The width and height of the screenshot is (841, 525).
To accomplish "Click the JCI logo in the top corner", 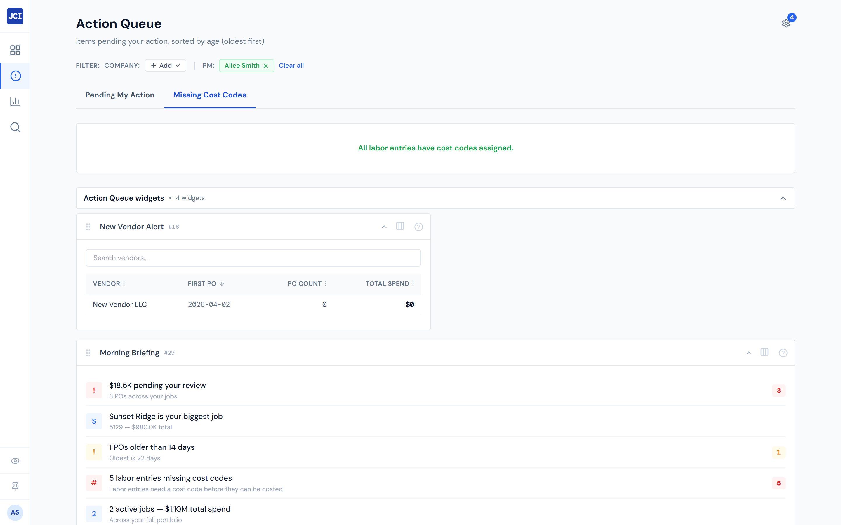I will click(x=15, y=16).
